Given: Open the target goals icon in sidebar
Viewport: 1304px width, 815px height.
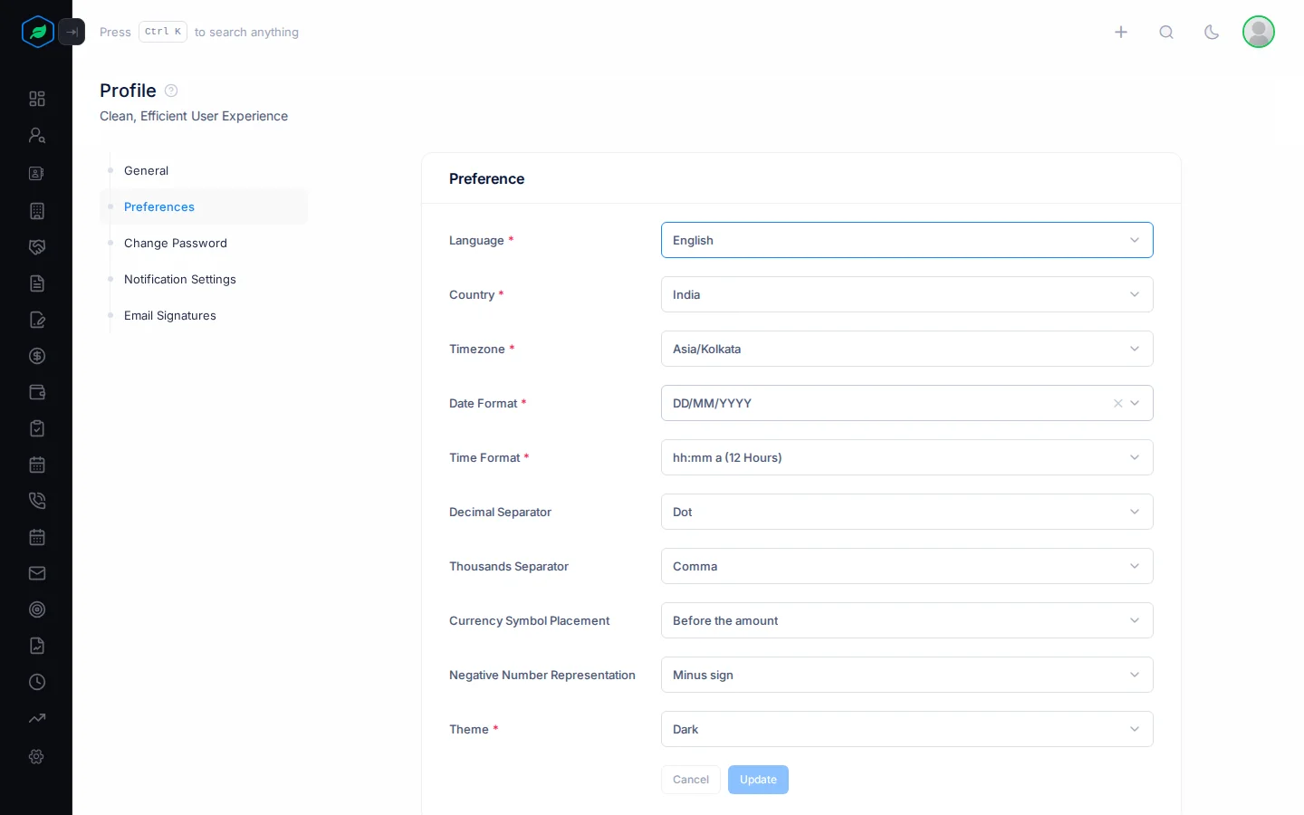Looking at the screenshot, I should point(37,609).
